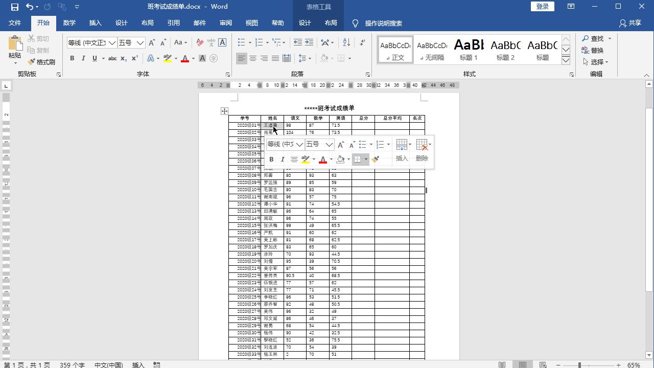Apply strikethrough formatting in the Font group
The image size is (654, 368).
pos(112,59)
